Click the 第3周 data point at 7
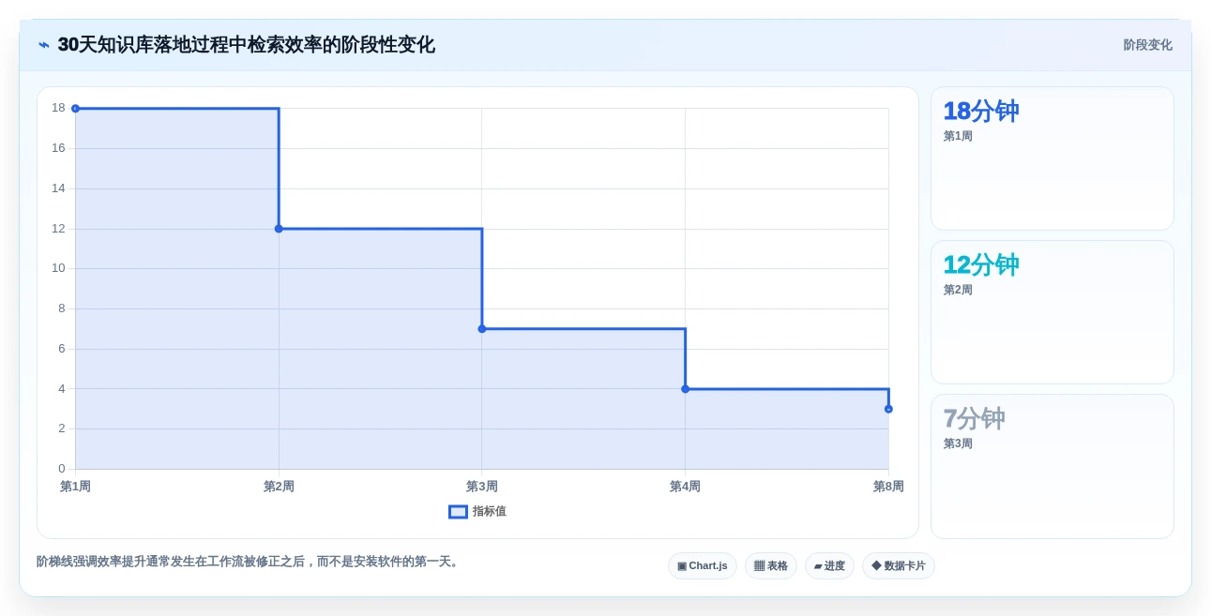This screenshot has width=1211, height=616. click(x=482, y=329)
